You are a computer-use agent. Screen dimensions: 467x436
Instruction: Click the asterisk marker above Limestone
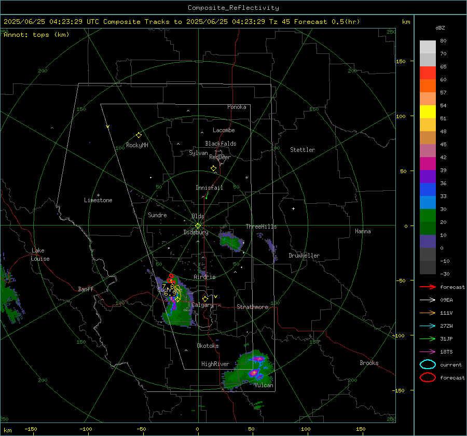(98, 195)
